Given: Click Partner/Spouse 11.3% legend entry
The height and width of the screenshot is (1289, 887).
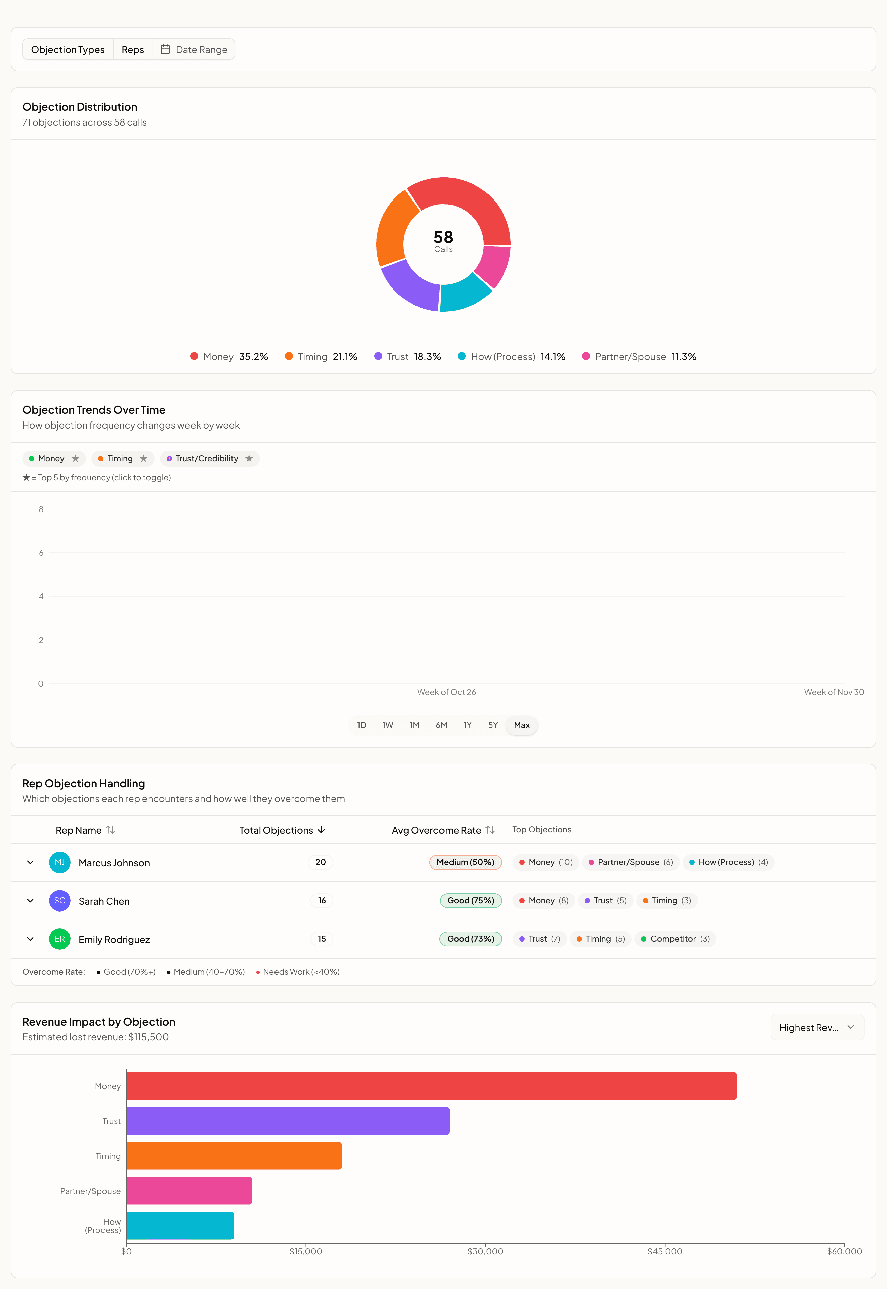Looking at the screenshot, I should pos(639,356).
